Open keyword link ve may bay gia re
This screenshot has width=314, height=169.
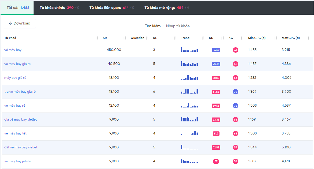(x=17, y=64)
